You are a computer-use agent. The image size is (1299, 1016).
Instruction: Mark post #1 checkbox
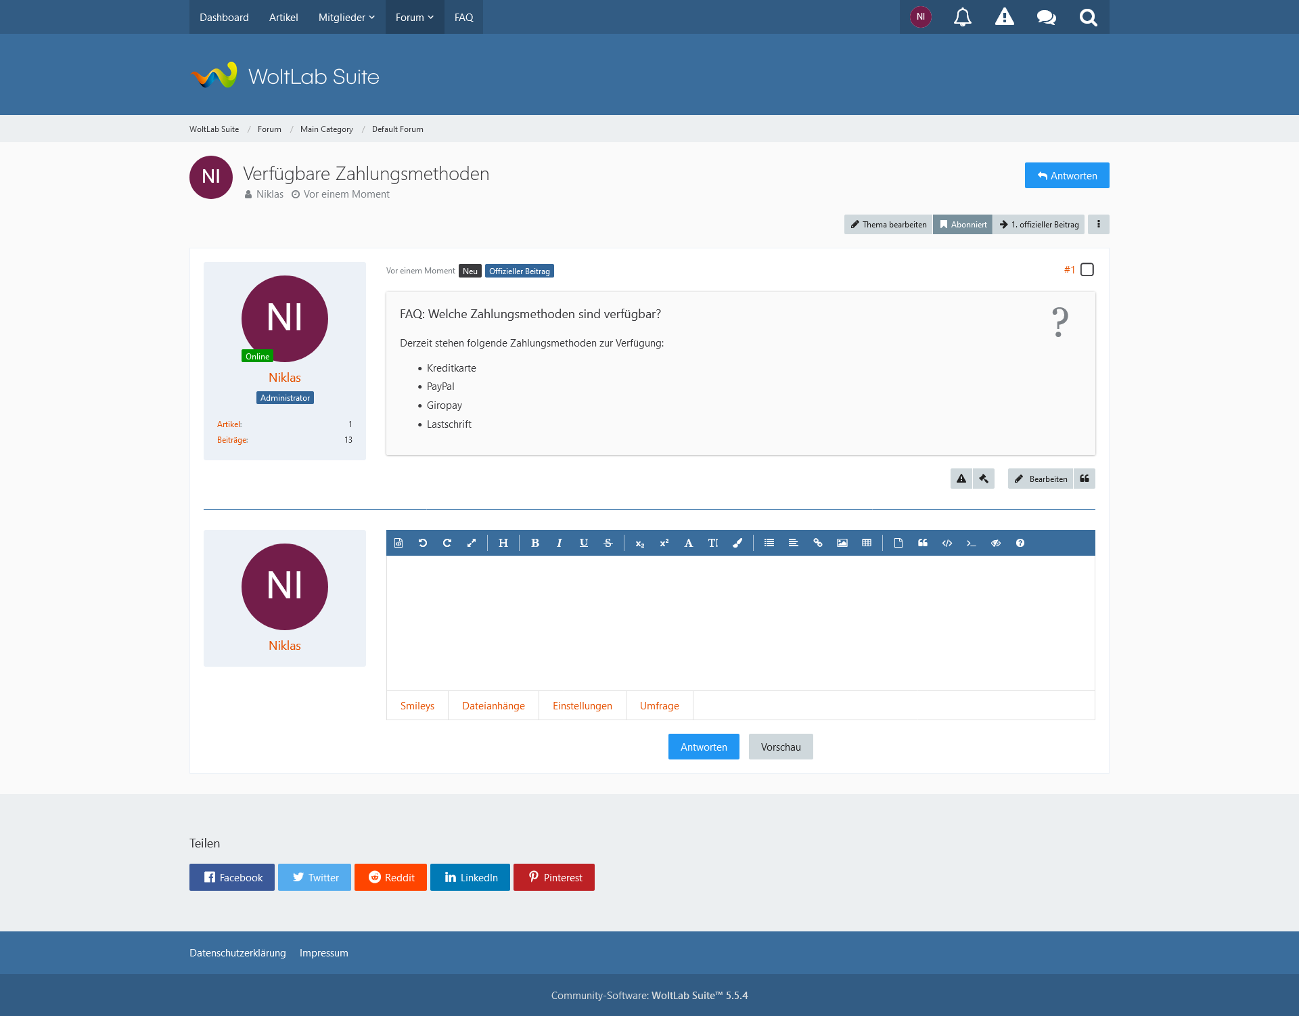coord(1087,269)
